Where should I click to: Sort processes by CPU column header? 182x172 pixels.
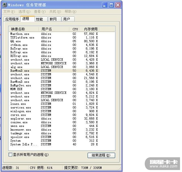point(75,29)
